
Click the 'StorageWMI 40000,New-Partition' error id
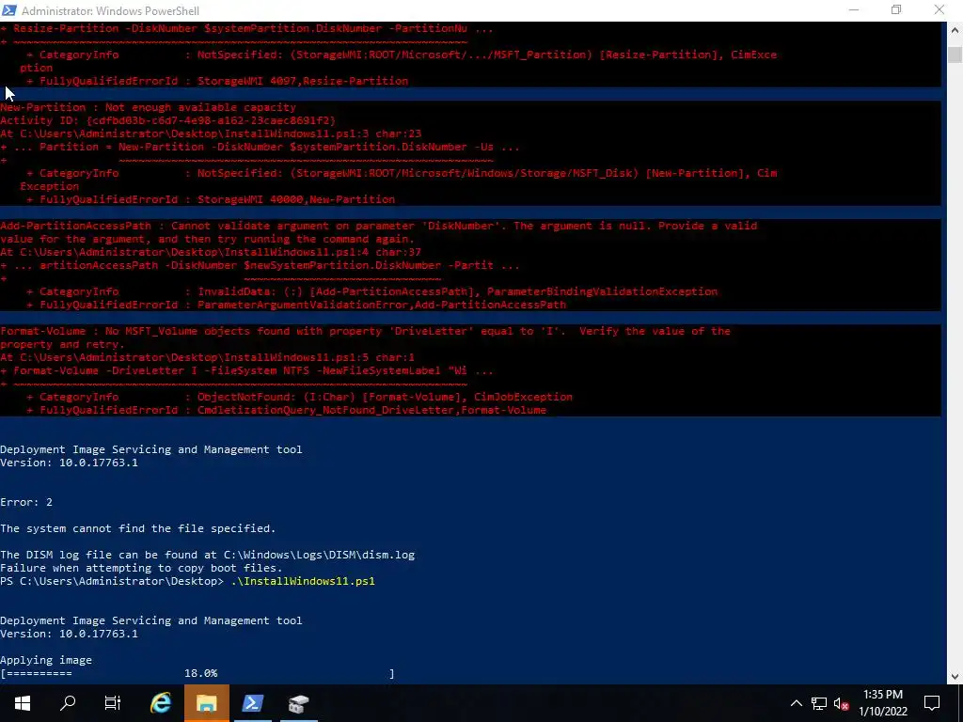click(296, 199)
